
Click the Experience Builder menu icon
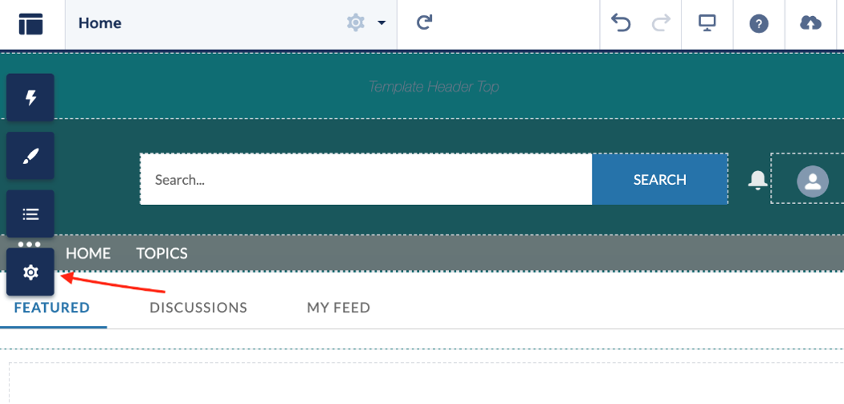(31, 23)
